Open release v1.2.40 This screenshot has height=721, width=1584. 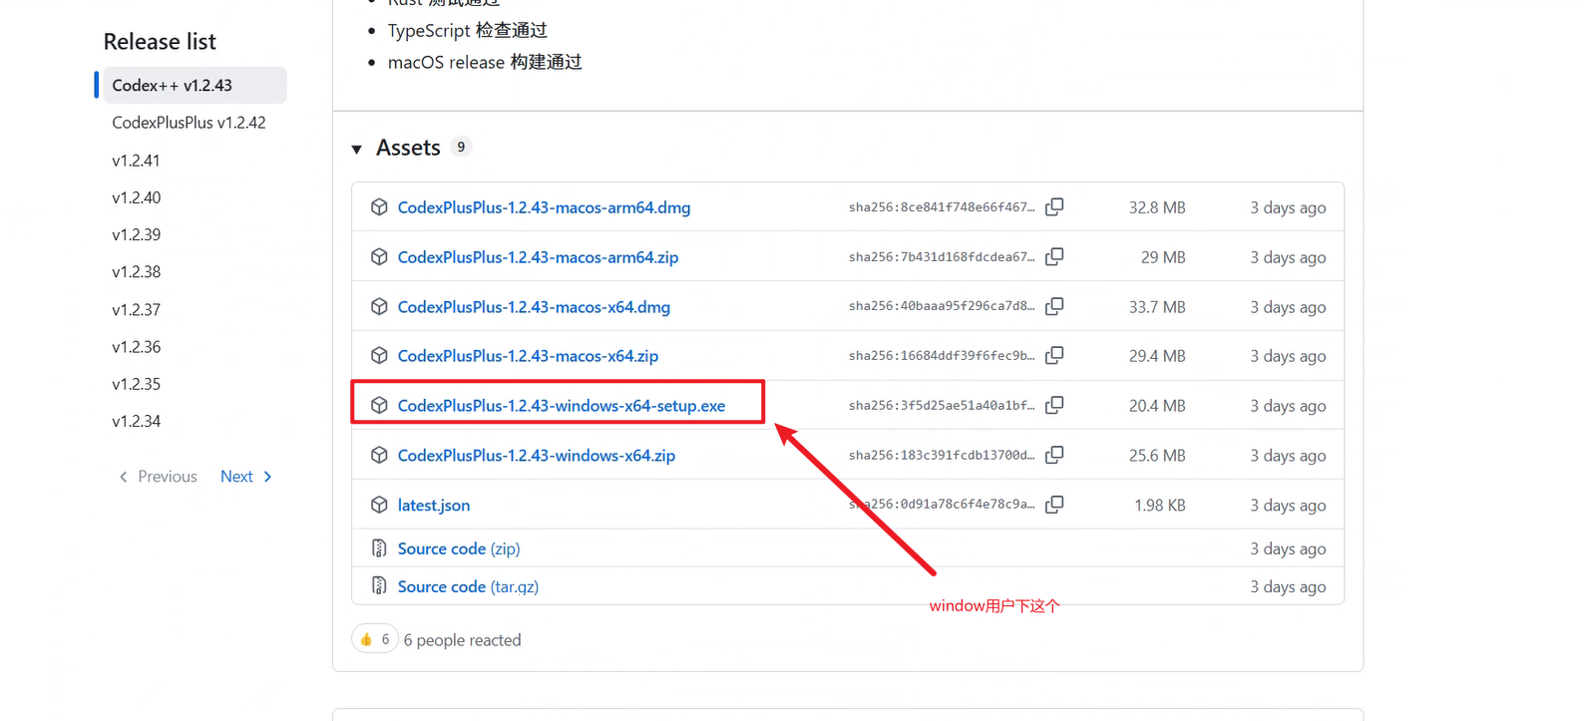coord(136,197)
